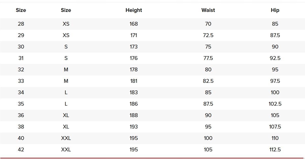Select waist value 105

208,150
